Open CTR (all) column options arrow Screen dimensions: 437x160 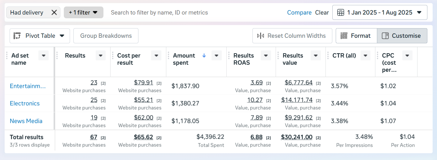[x=365, y=56]
